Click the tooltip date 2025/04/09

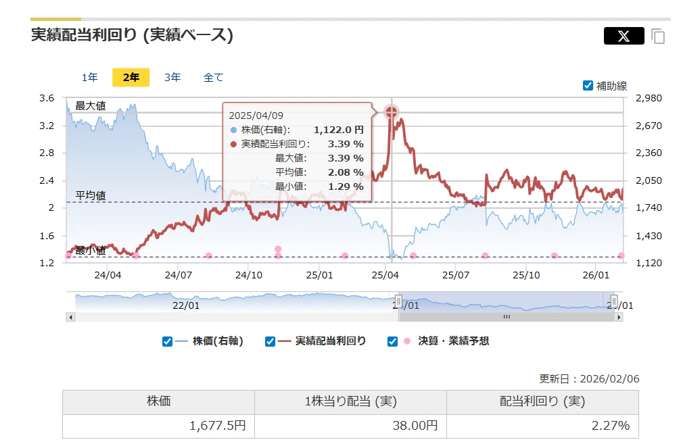pyautogui.click(x=256, y=116)
